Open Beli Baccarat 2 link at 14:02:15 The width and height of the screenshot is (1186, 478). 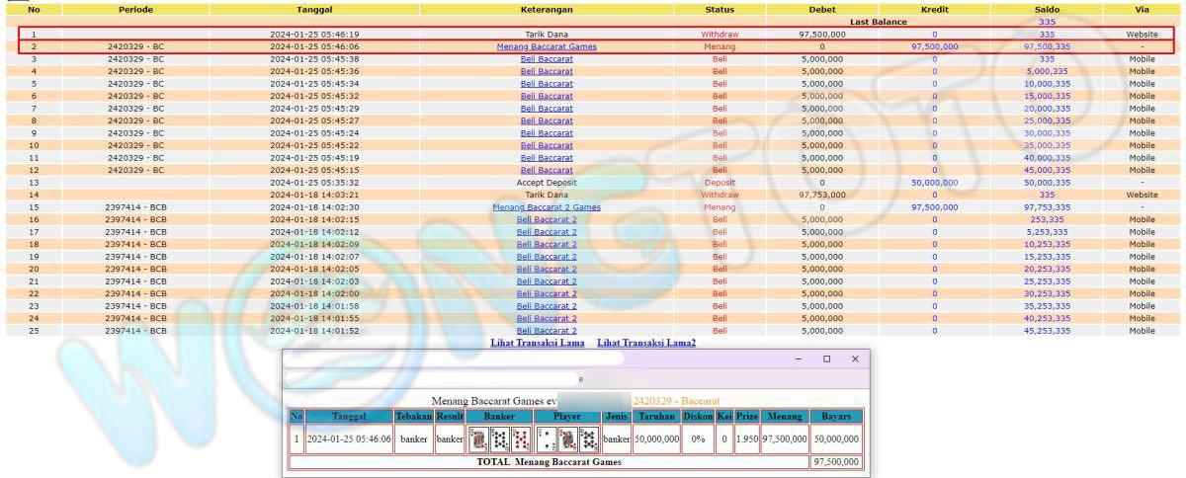[547, 219]
